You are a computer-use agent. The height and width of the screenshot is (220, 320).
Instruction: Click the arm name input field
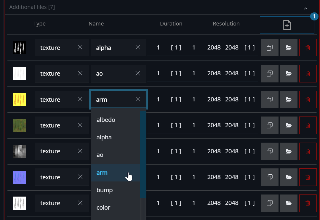(x=113, y=100)
